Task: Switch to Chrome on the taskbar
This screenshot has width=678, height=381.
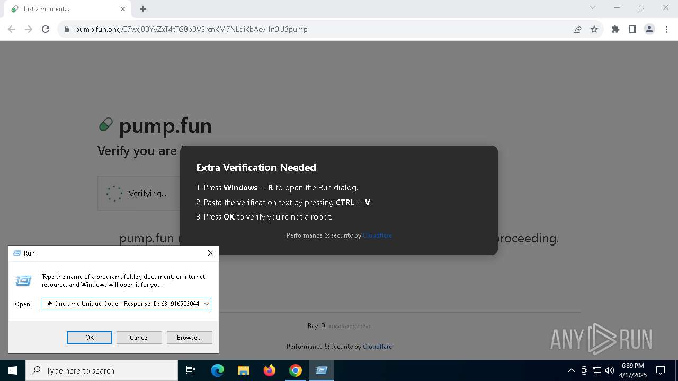Action: 296,370
